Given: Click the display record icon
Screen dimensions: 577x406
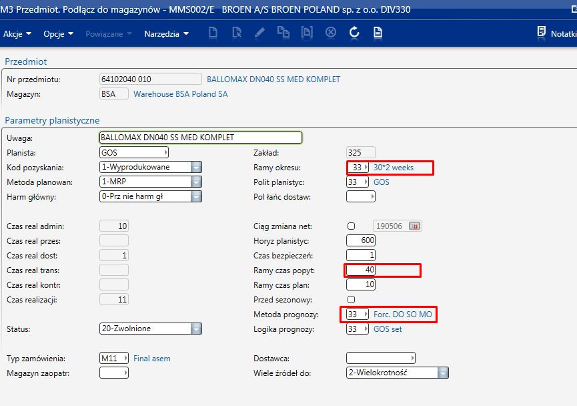Looking at the screenshot, I should [307, 33].
